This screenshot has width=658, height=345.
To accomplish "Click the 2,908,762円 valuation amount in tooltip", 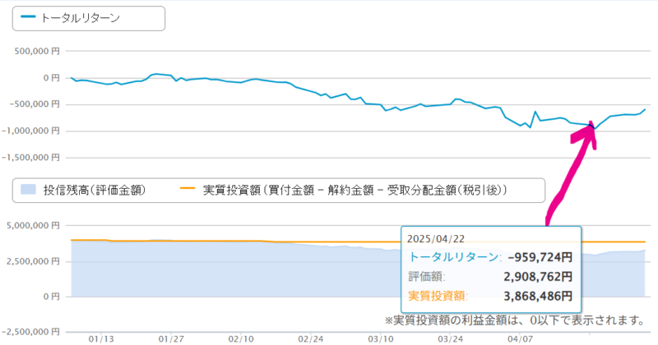I will tap(538, 277).
